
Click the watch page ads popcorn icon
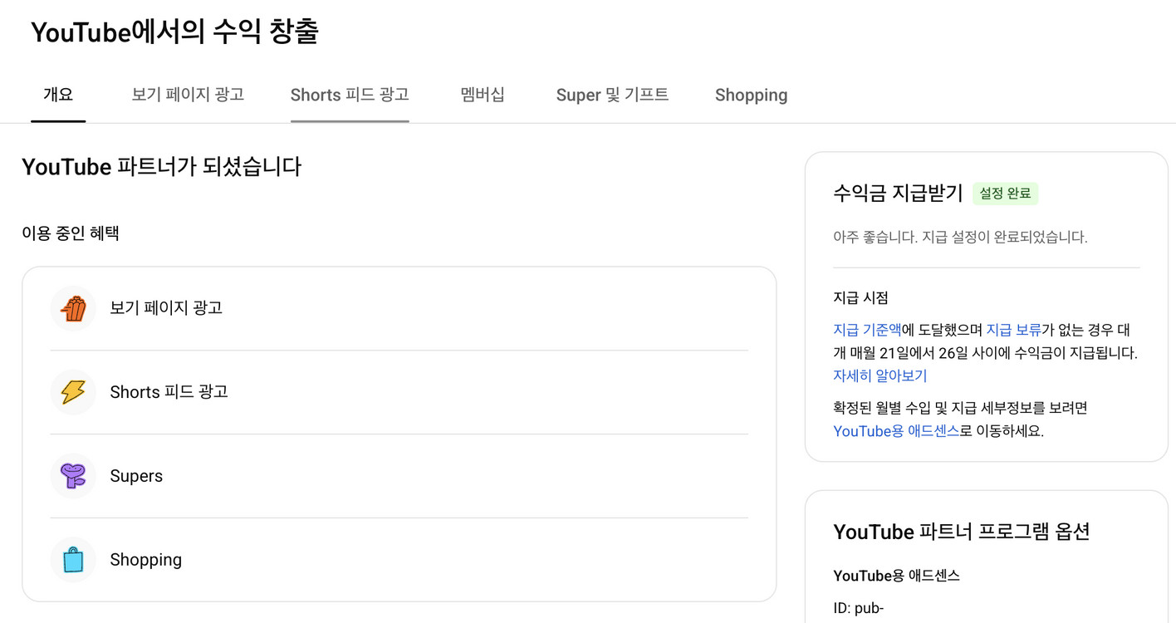coord(73,309)
